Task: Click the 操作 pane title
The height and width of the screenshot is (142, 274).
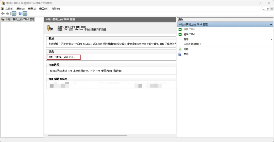Action: click(181, 19)
